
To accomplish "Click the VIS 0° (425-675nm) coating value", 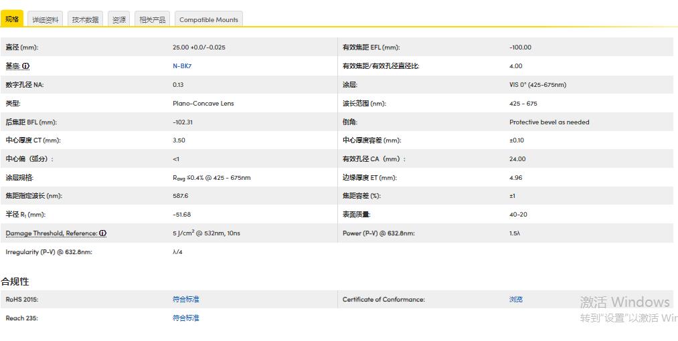I will pos(537,85).
